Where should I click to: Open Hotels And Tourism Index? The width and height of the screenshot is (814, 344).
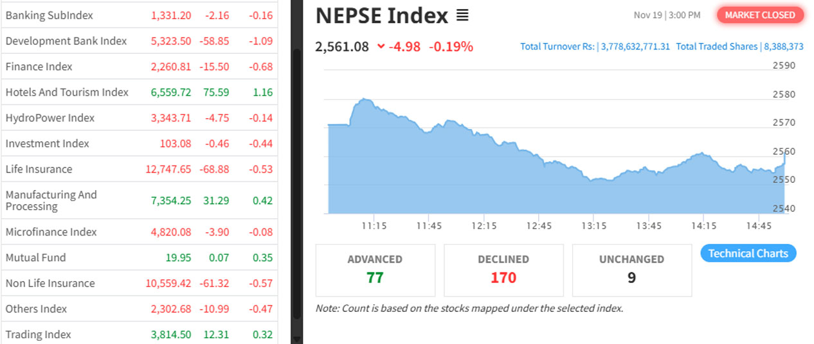click(x=68, y=92)
